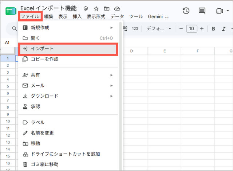Open the 編集 menu
233x171 pixels.
pos(48,16)
